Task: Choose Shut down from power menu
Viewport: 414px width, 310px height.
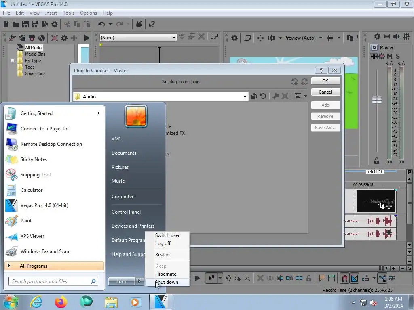Action: 167,282
